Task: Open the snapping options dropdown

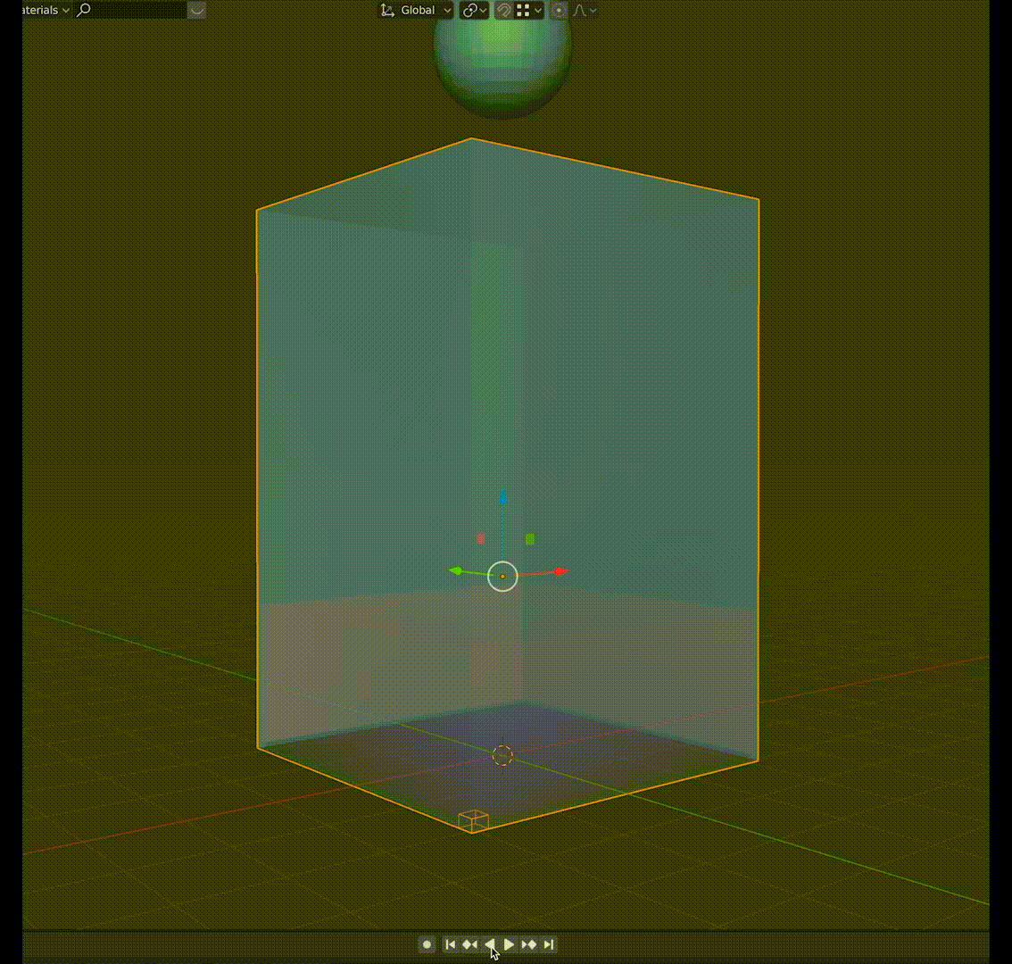Action: (536, 10)
